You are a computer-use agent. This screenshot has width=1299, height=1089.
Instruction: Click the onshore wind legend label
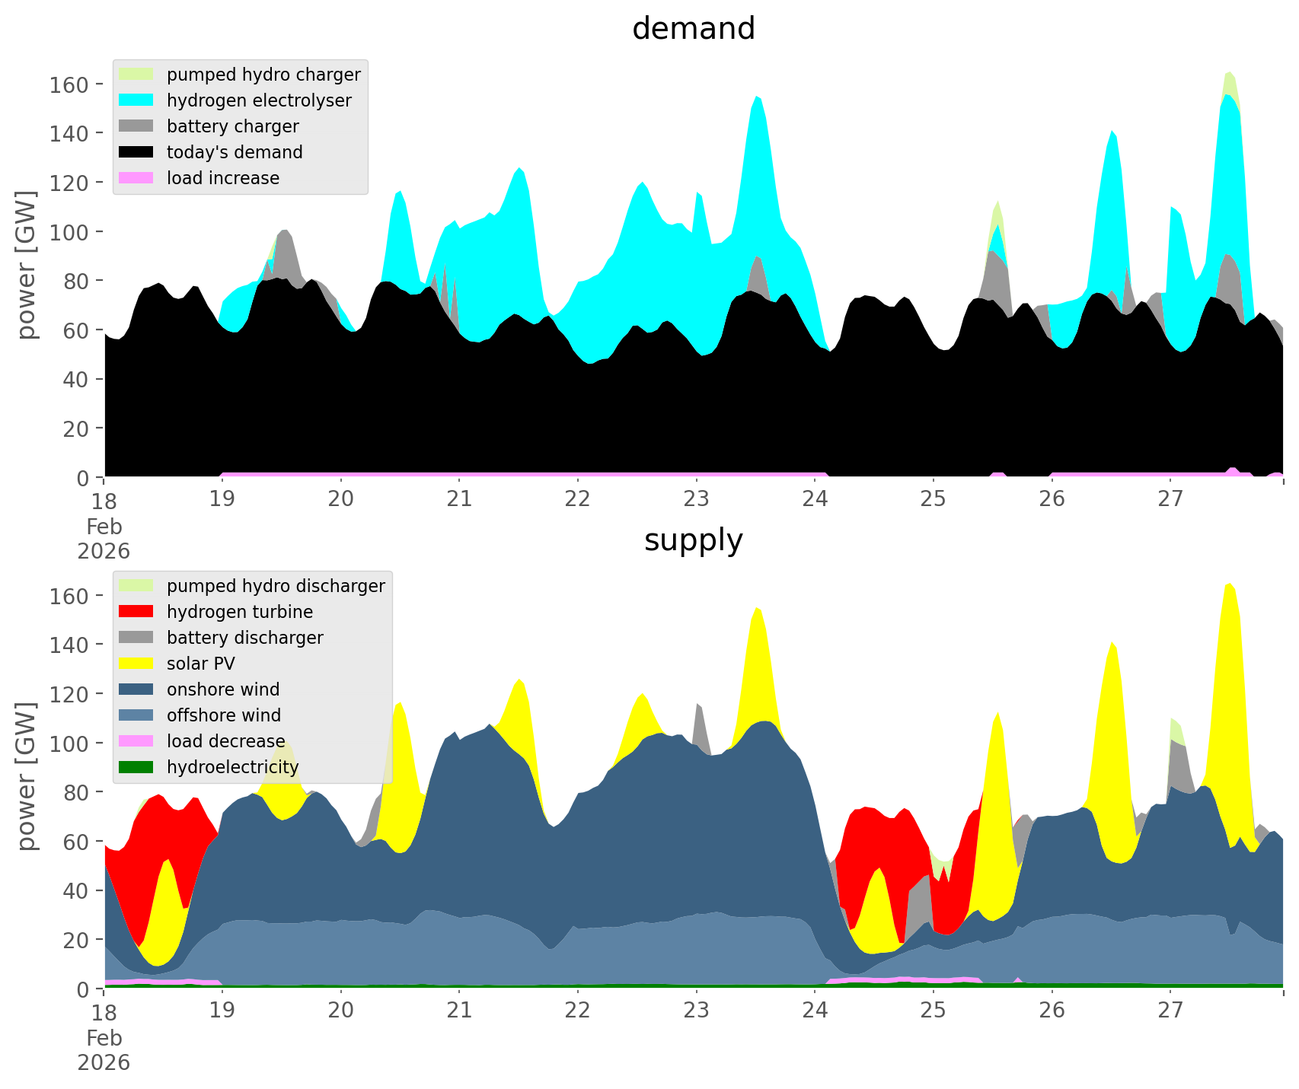[x=223, y=689]
